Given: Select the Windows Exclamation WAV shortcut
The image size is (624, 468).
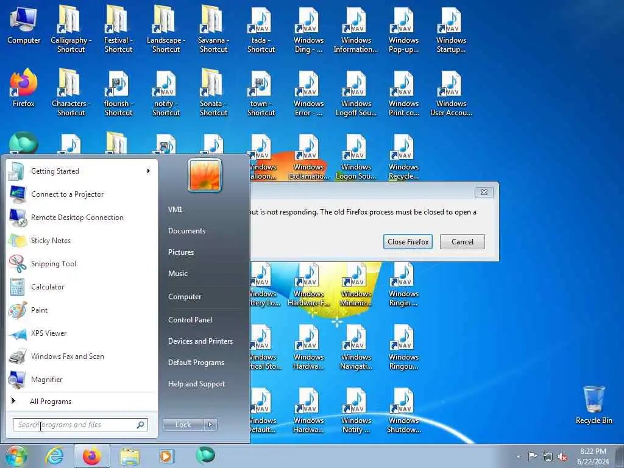Looking at the screenshot, I should point(308,156).
